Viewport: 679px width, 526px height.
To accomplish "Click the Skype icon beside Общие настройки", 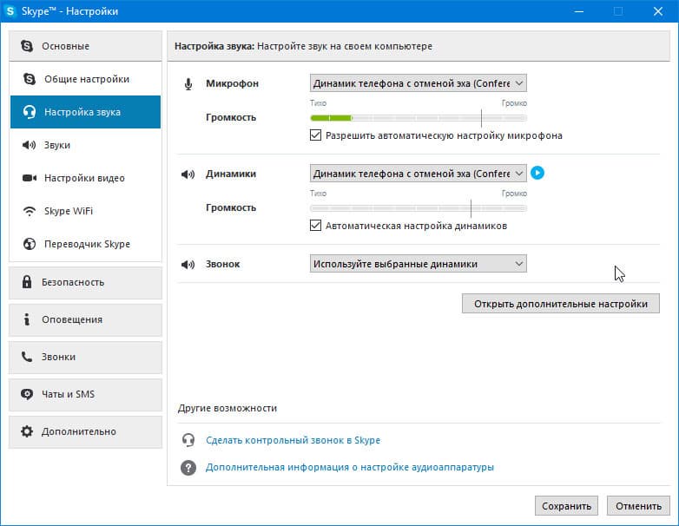I will 29,79.
